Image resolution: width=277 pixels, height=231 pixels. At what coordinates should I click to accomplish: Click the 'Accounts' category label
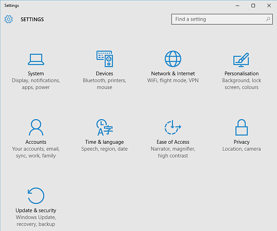[36, 142]
